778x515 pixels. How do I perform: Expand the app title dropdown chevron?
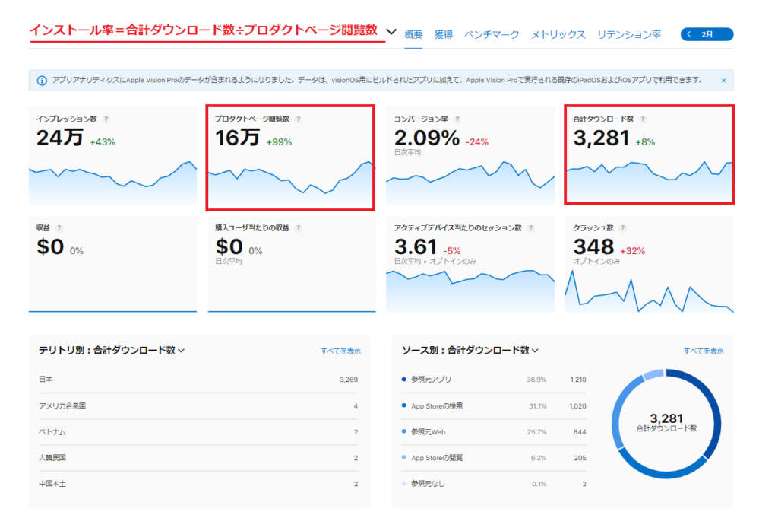(391, 32)
